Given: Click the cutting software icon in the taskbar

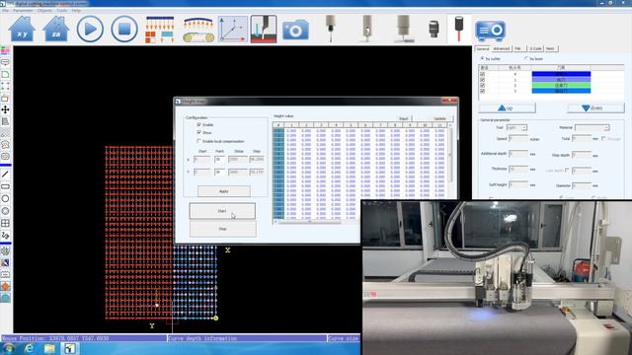Looking at the screenshot, I should pyautogui.click(x=70, y=348).
